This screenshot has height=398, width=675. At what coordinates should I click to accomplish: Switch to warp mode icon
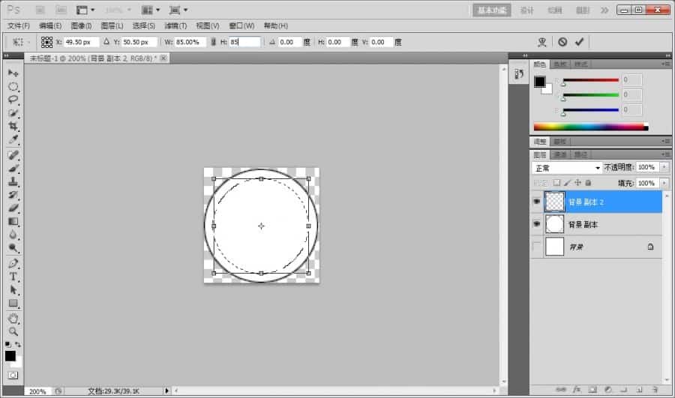(542, 42)
